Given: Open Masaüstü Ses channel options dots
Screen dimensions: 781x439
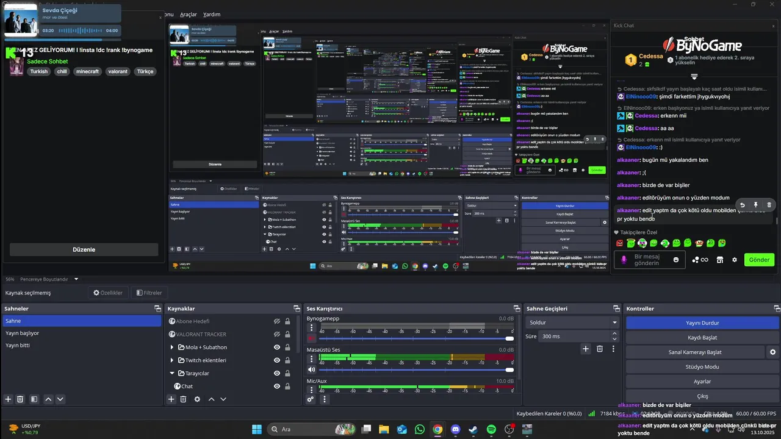Looking at the screenshot, I should click(x=311, y=359).
